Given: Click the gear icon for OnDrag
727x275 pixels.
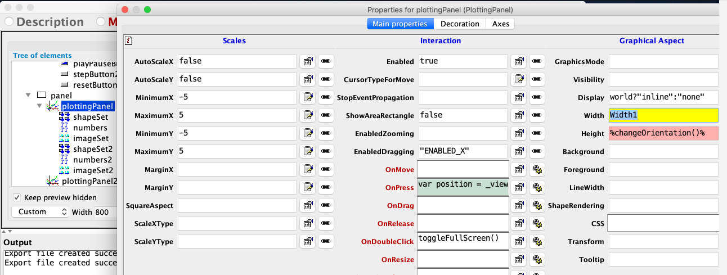Looking at the screenshot, I should coord(537,205).
